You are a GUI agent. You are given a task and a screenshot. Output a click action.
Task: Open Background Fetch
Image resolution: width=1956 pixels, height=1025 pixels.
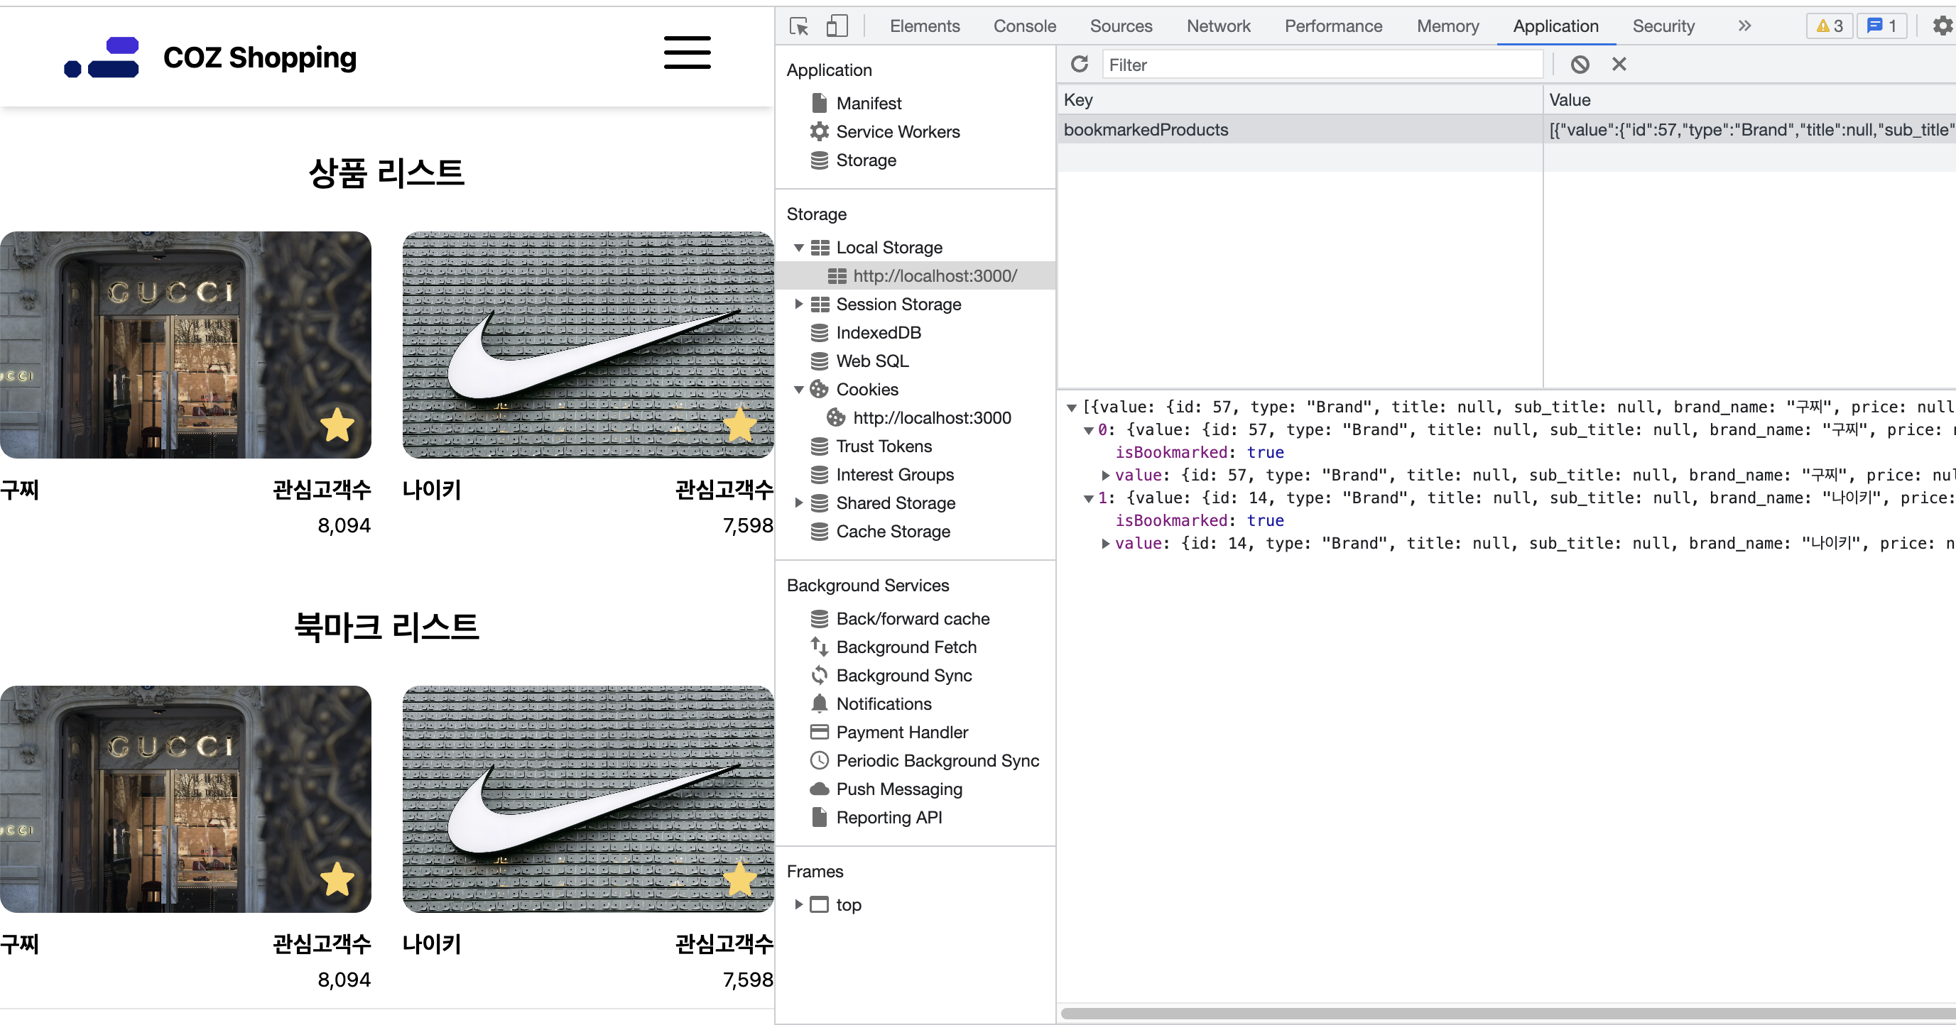(x=906, y=647)
